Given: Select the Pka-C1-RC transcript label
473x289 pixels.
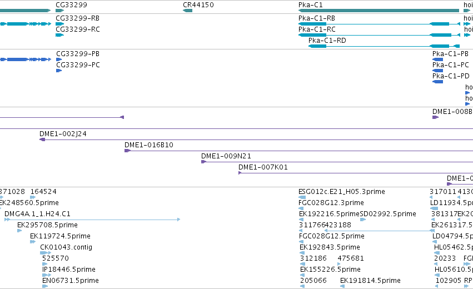Looking at the screenshot, I should pos(317,29).
